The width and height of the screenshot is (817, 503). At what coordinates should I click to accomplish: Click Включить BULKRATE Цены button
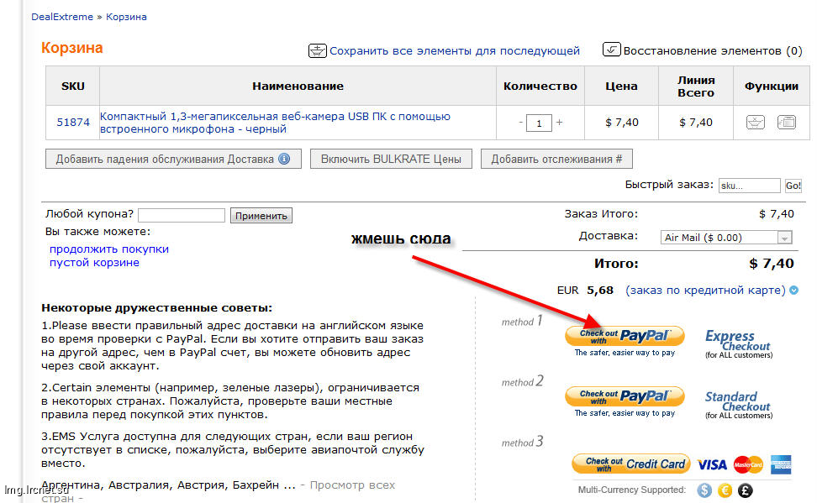(x=392, y=159)
